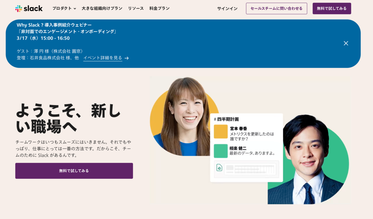Click the # 四半期計画 channel title

tap(226, 119)
